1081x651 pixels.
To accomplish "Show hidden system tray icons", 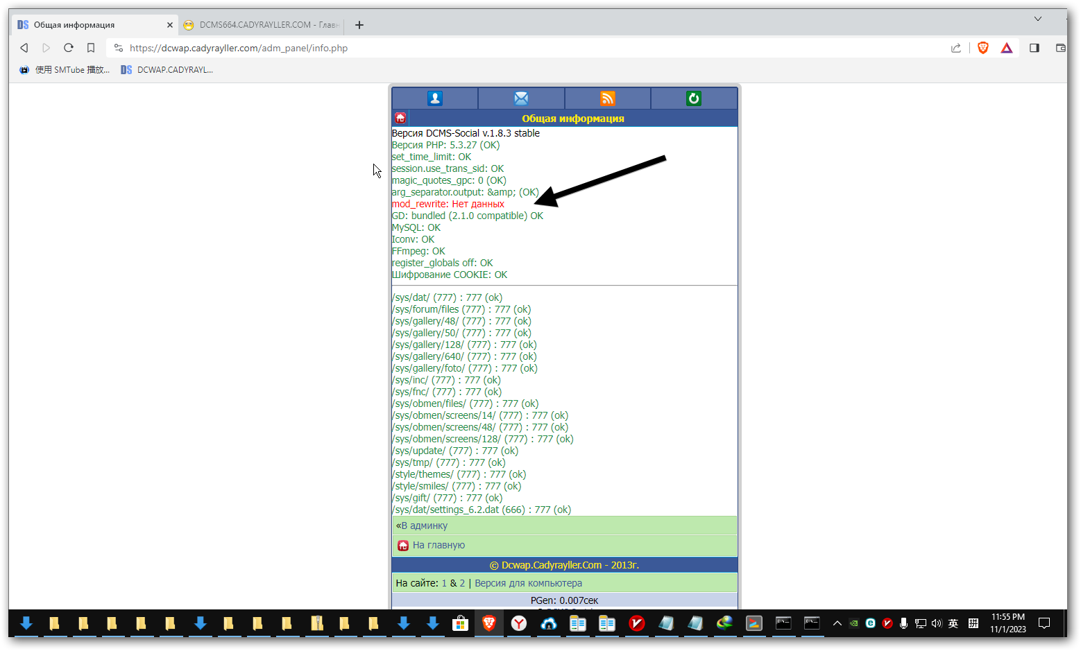I will [x=837, y=623].
